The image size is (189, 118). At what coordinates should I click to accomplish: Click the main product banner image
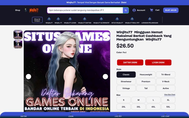[x=67, y=71]
